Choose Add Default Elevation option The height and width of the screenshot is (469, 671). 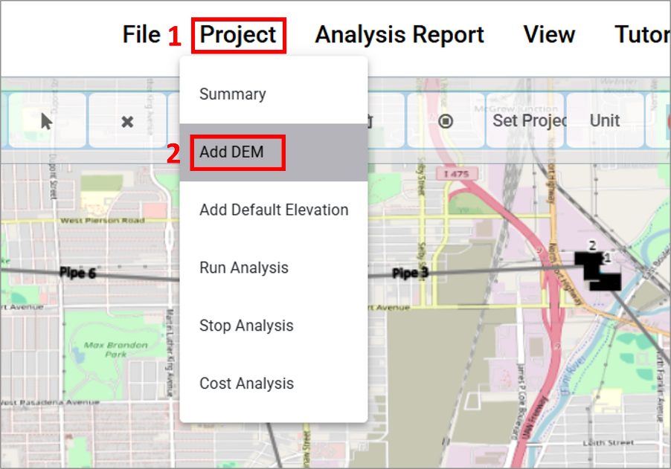274,210
